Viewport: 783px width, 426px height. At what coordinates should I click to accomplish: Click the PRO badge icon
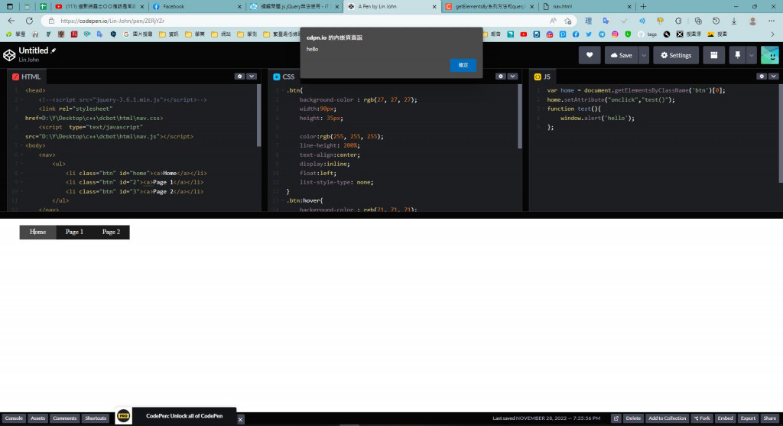(x=123, y=415)
